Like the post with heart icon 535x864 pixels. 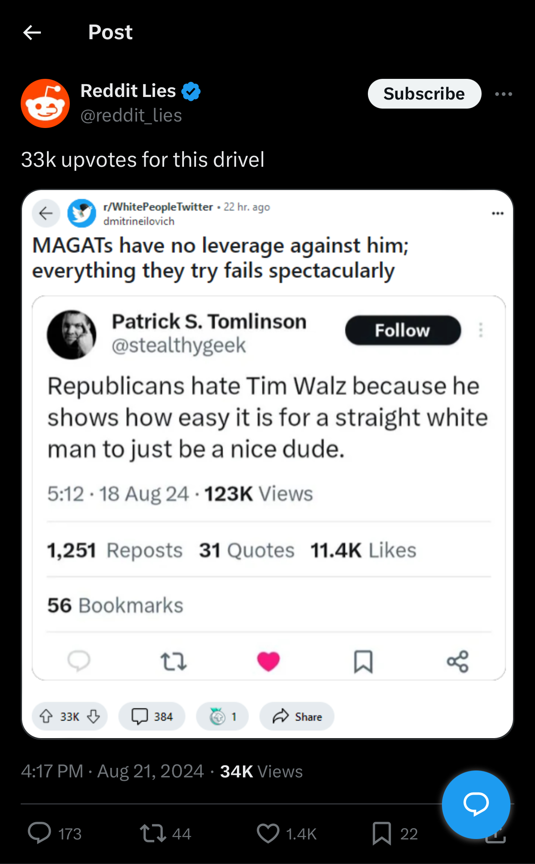coord(268,833)
